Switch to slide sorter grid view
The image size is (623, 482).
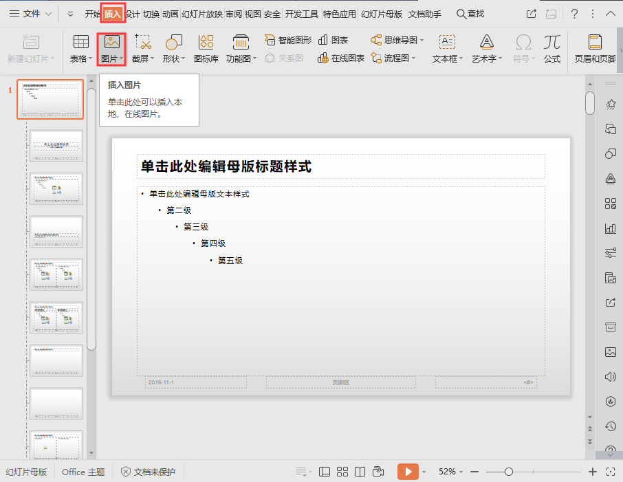(x=342, y=472)
